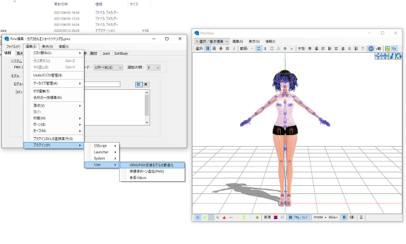Click the four-way move camera icon

point(385,56)
